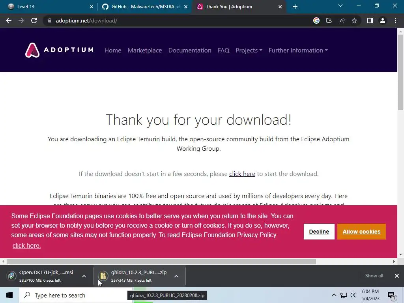Open the Windows Start menu

pyautogui.click(x=9, y=295)
